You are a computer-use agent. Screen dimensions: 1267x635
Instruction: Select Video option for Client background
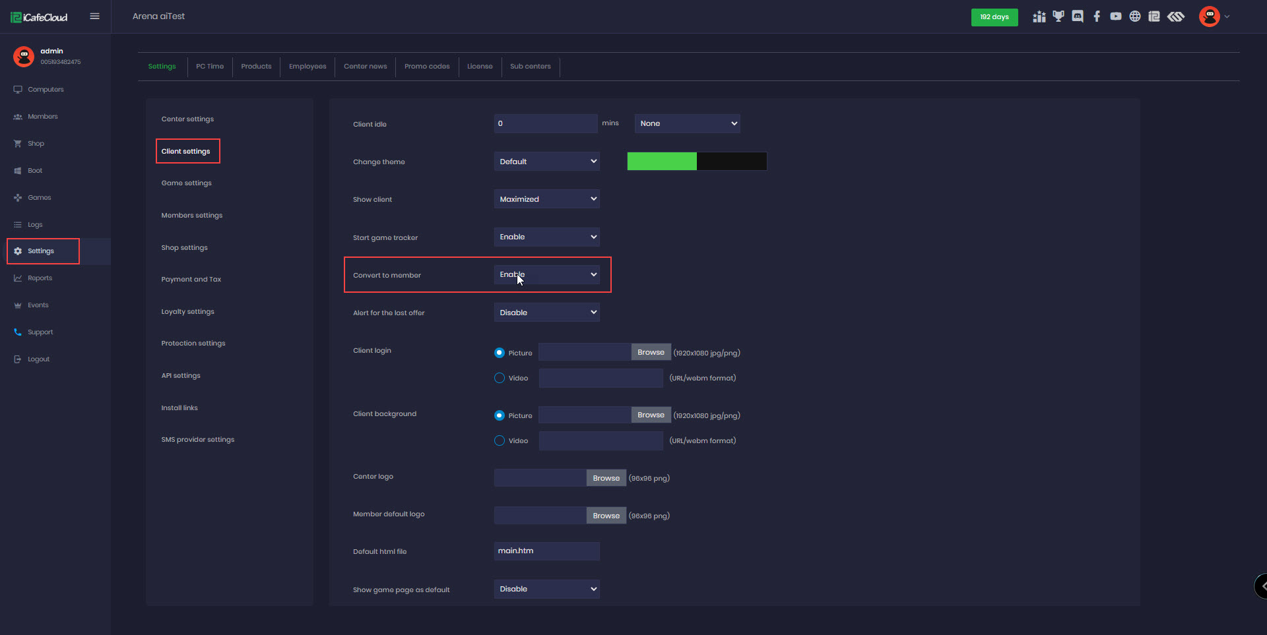(500, 440)
